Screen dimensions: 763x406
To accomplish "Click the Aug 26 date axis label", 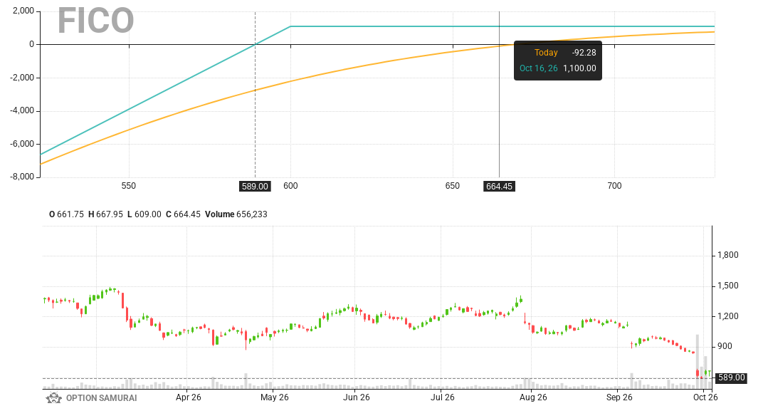I will [x=533, y=397].
